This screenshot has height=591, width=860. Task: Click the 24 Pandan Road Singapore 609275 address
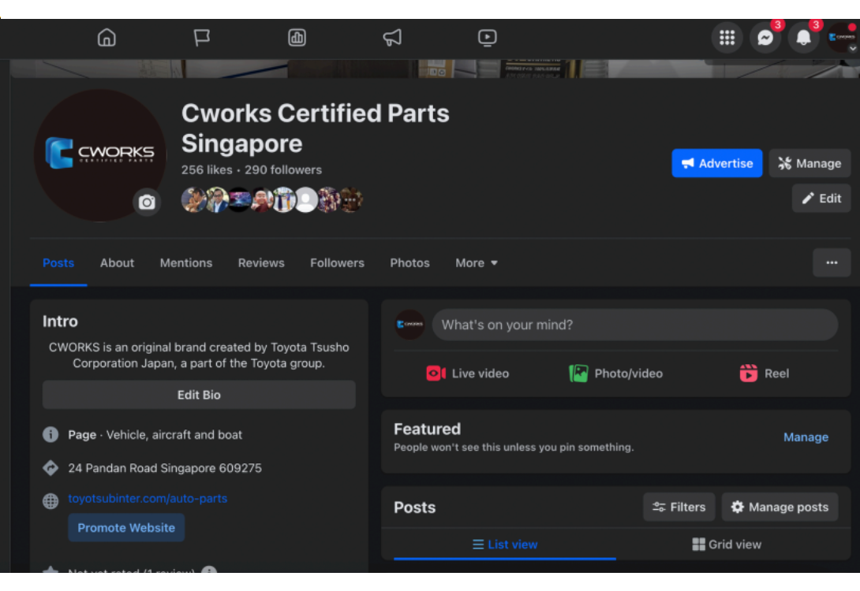point(165,468)
